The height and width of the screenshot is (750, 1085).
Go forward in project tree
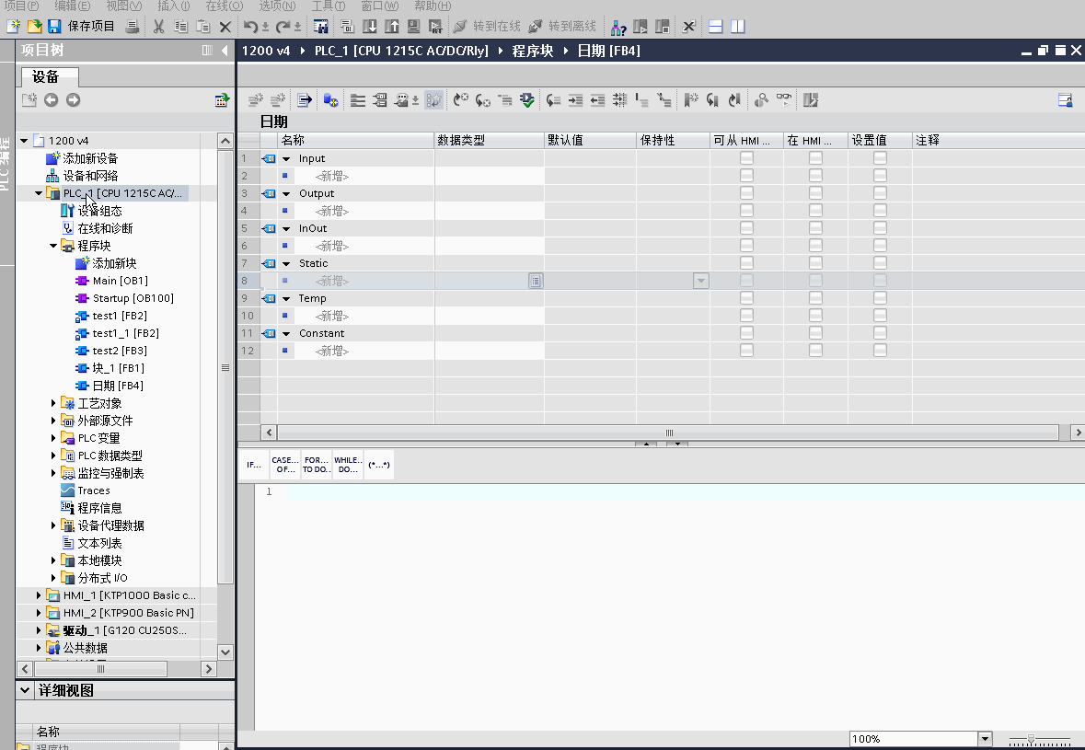pos(74,99)
